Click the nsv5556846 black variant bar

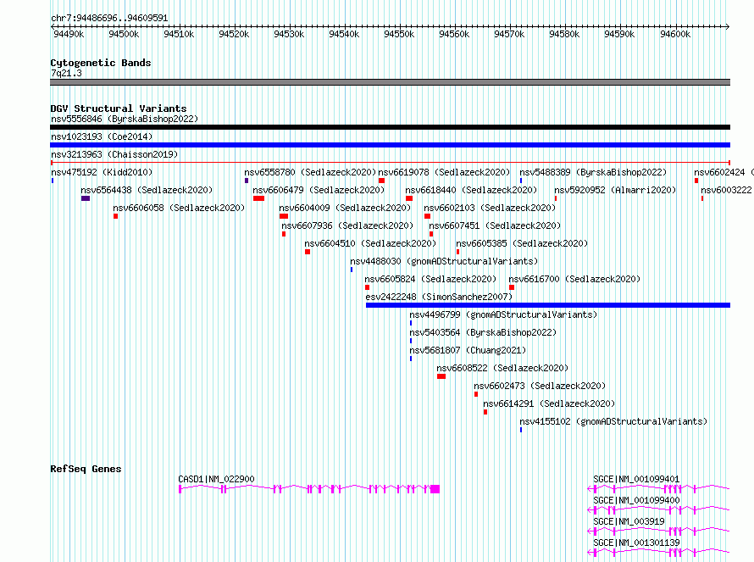pyautogui.click(x=390, y=127)
